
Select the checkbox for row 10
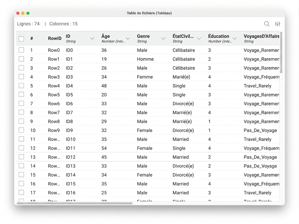(21, 130)
